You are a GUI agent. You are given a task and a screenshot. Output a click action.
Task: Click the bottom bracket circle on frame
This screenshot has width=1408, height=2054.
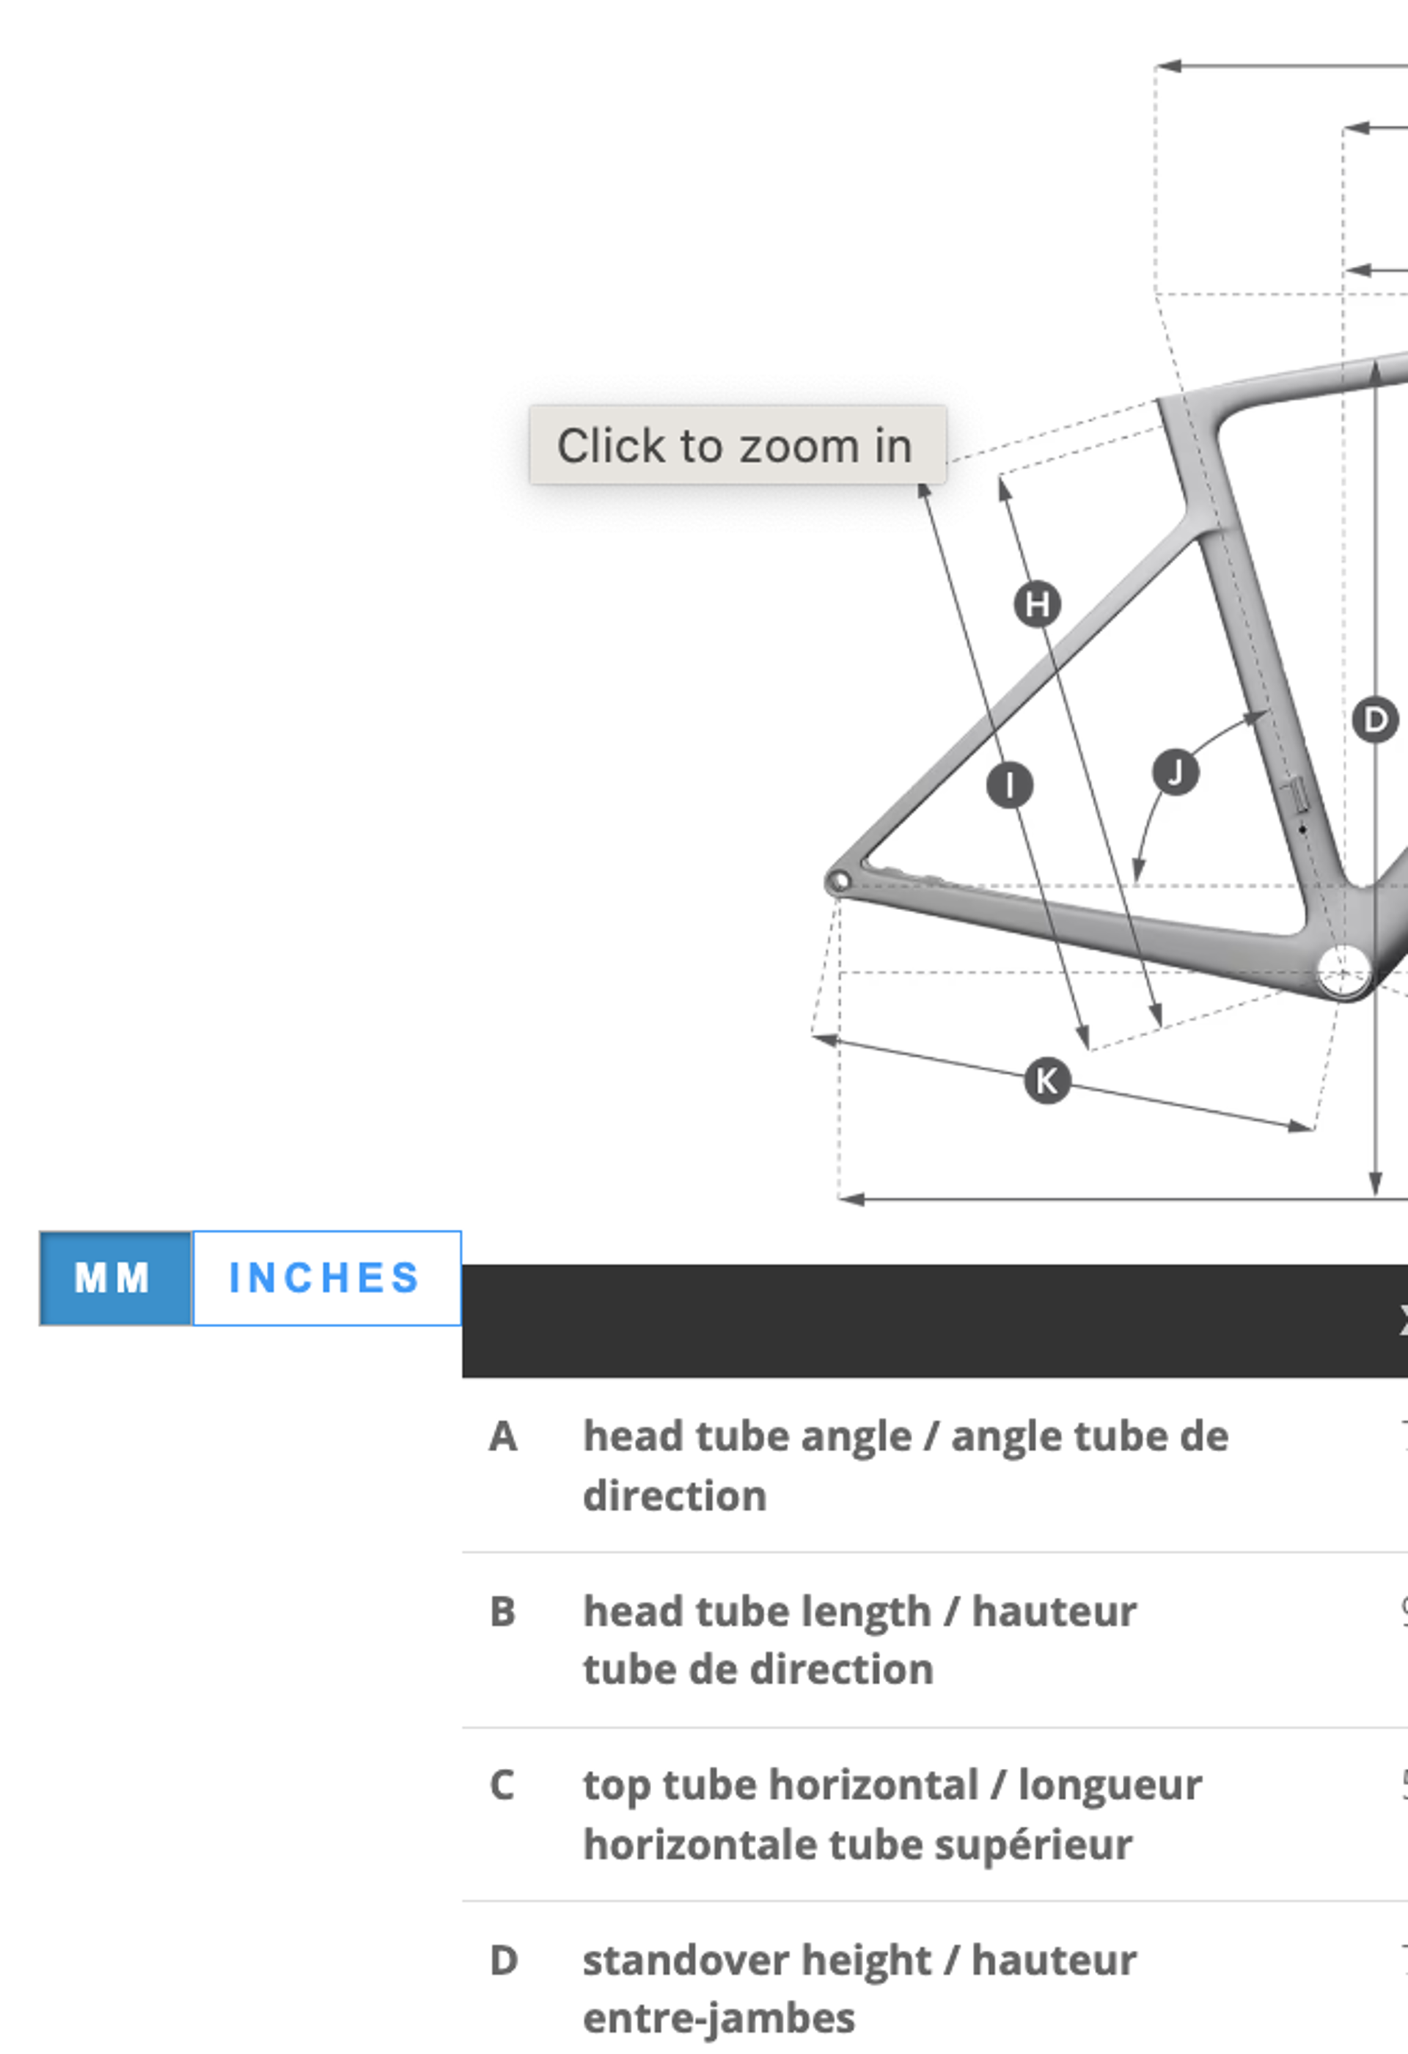click(x=1343, y=972)
